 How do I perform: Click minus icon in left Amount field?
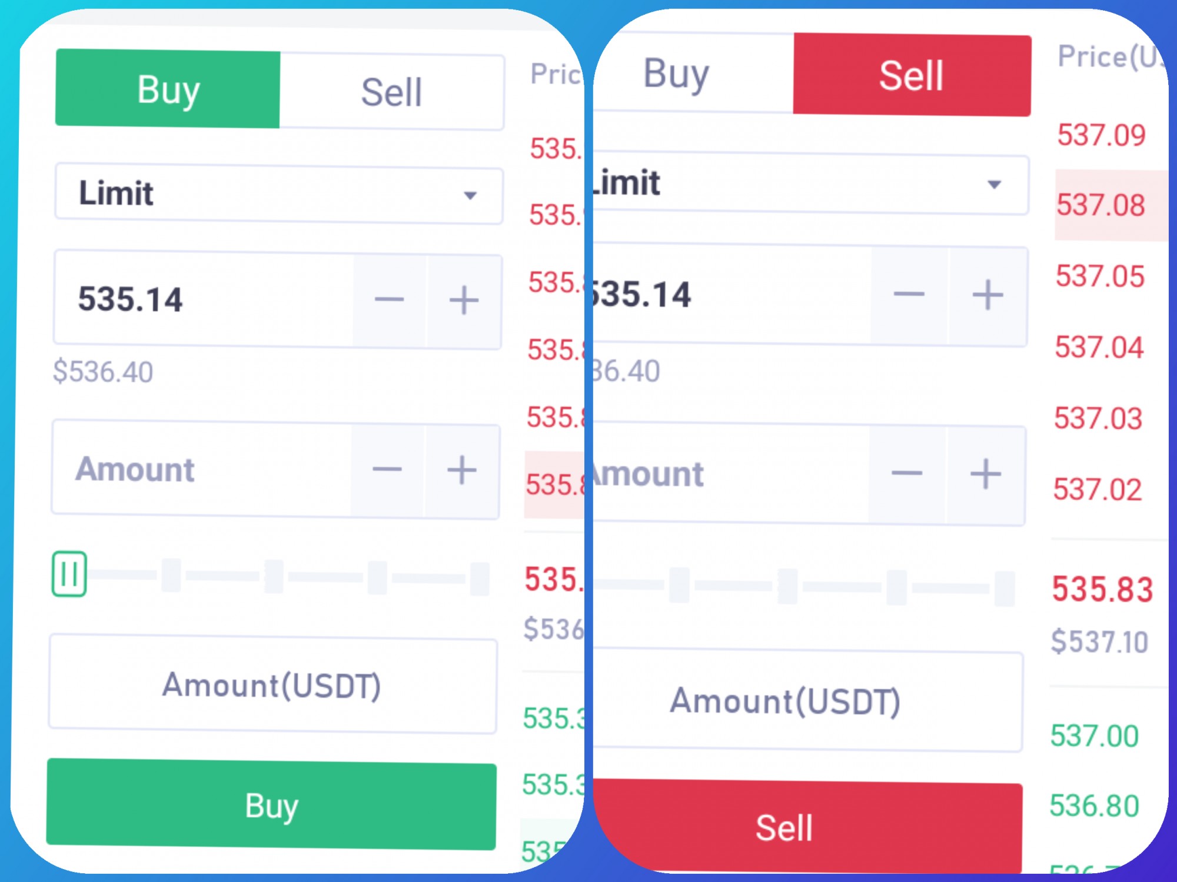pos(387,469)
